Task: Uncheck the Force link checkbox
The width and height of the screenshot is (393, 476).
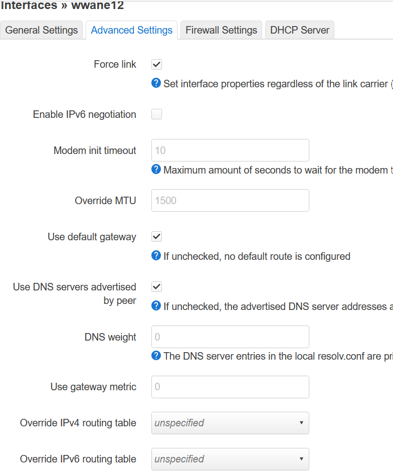Action: (156, 64)
